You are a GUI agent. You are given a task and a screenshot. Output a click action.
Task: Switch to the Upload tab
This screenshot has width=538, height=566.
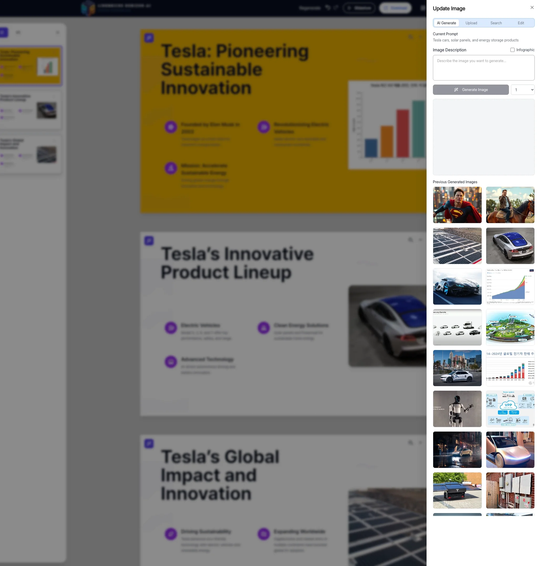[x=471, y=23]
